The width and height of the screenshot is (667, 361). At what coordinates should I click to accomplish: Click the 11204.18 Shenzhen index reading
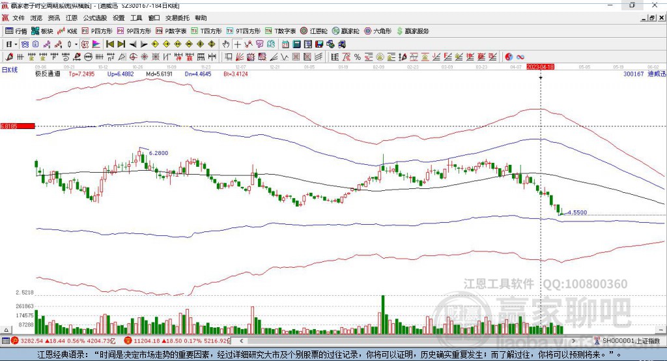[x=147, y=341]
